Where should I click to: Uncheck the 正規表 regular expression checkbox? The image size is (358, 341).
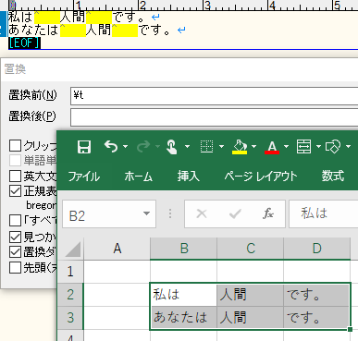pos(15,191)
